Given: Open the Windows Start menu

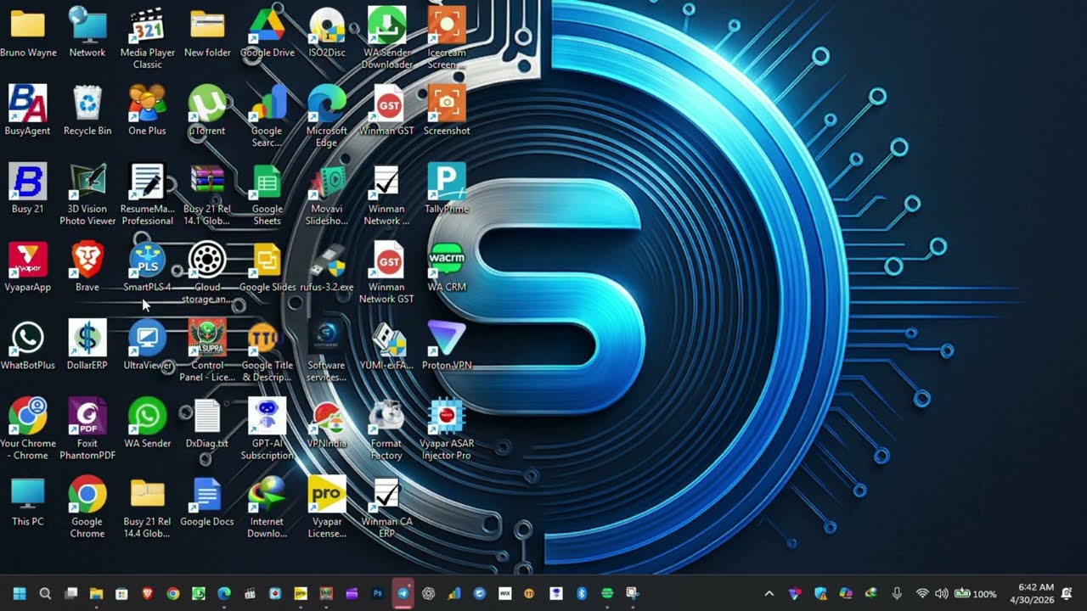Looking at the screenshot, I should 20,593.
